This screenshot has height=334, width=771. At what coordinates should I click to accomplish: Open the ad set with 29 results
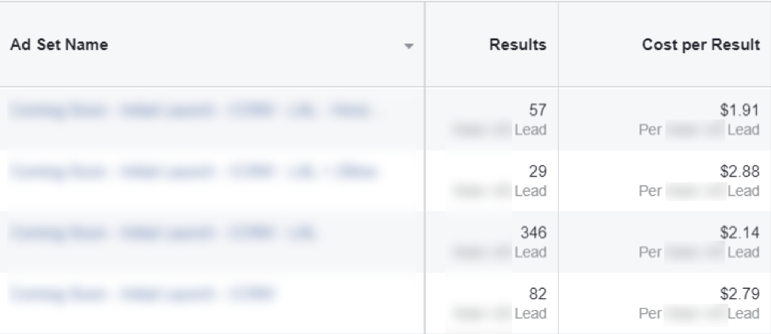click(195, 172)
